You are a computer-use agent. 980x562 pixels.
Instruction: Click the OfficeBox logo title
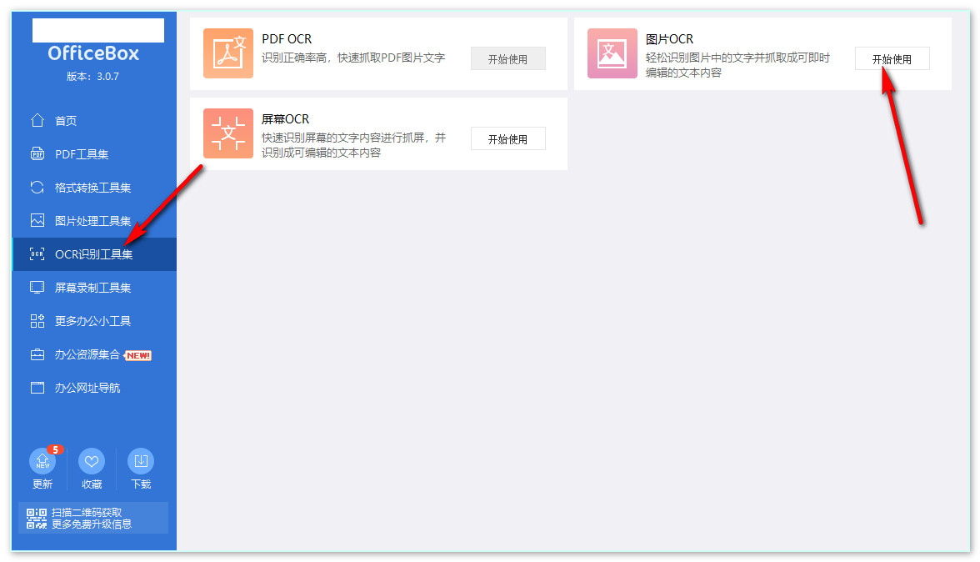pos(93,53)
